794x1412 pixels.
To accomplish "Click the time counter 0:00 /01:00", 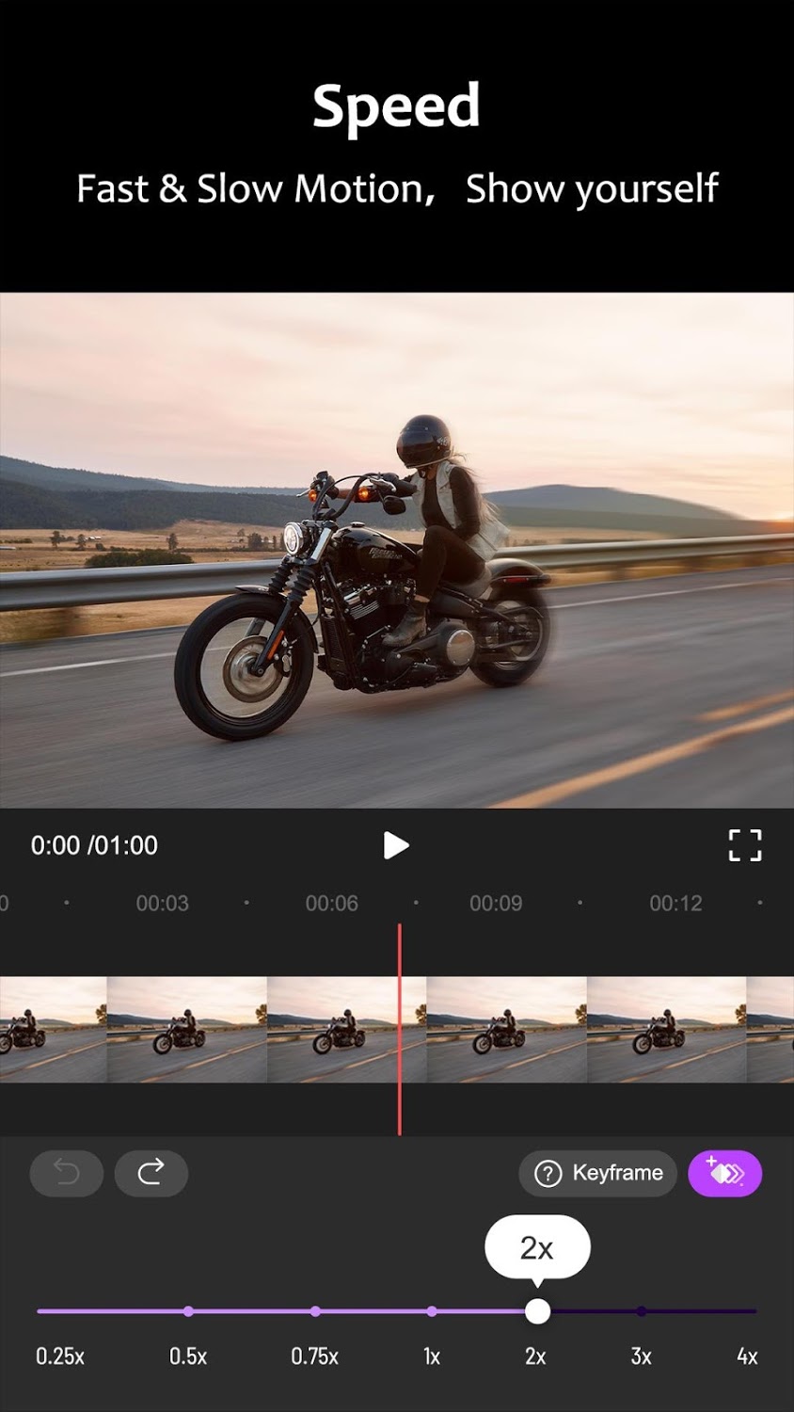I will 94,845.
